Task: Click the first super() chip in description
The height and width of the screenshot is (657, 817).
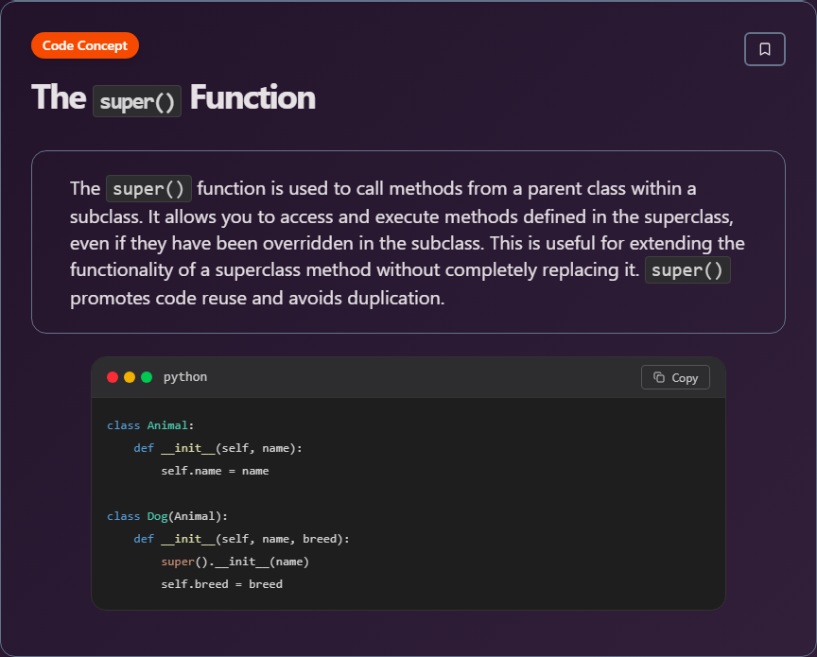Action: (x=149, y=189)
